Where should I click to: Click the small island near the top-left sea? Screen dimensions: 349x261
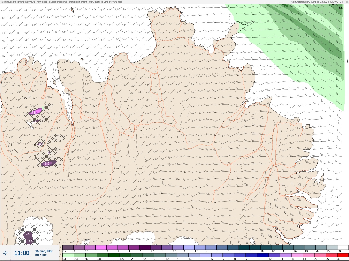72,10
